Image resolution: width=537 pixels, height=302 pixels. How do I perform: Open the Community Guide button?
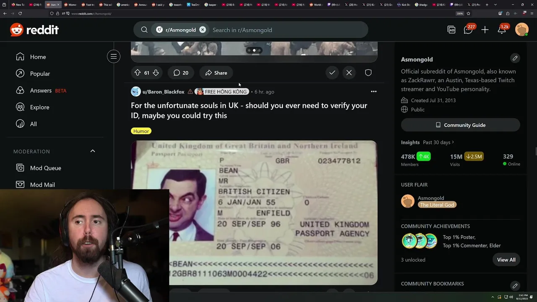coord(461,125)
